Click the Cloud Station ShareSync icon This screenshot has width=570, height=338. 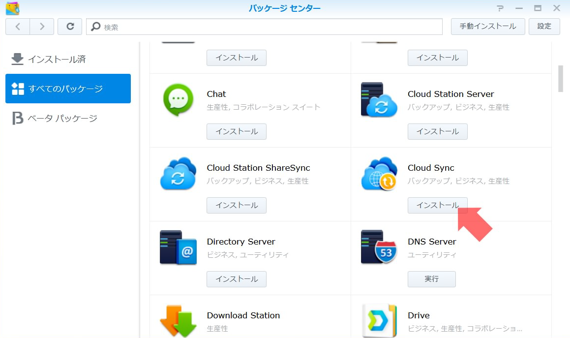tap(178, 174)
